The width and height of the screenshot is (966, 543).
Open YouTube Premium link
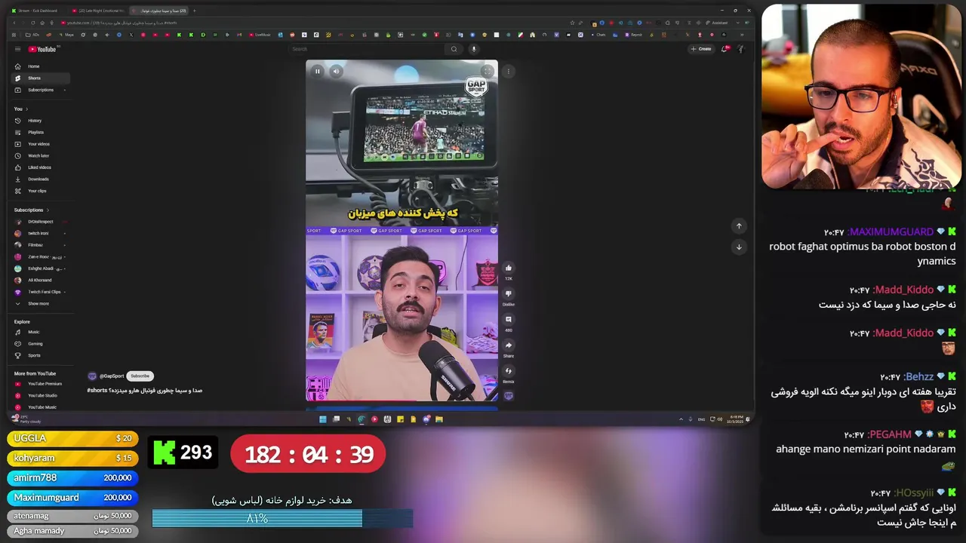coord(41,384)
